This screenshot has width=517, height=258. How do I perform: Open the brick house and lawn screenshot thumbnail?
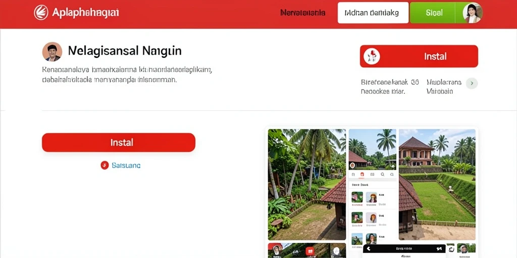(x=437, y=184)
